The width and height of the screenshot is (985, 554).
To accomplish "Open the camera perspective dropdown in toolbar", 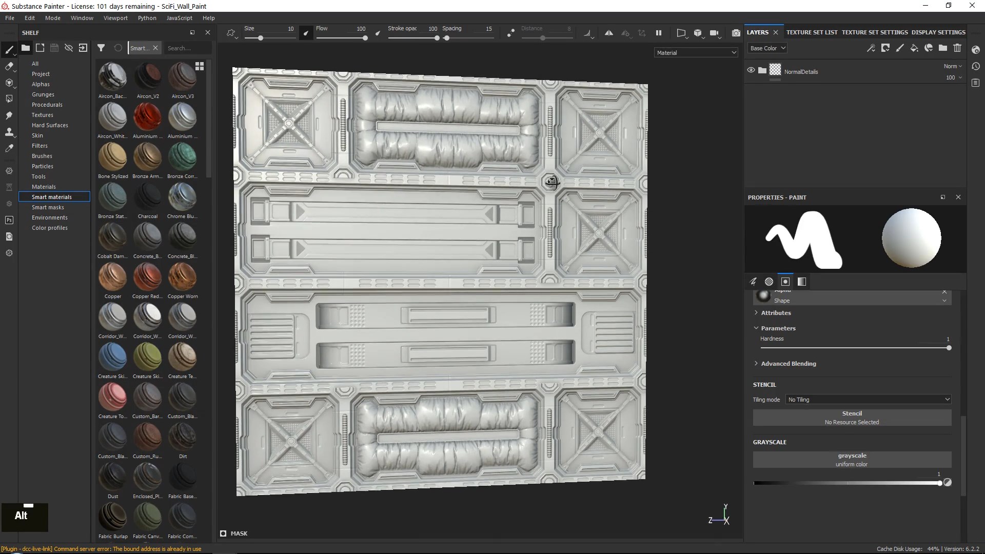I will pos(682,33).
